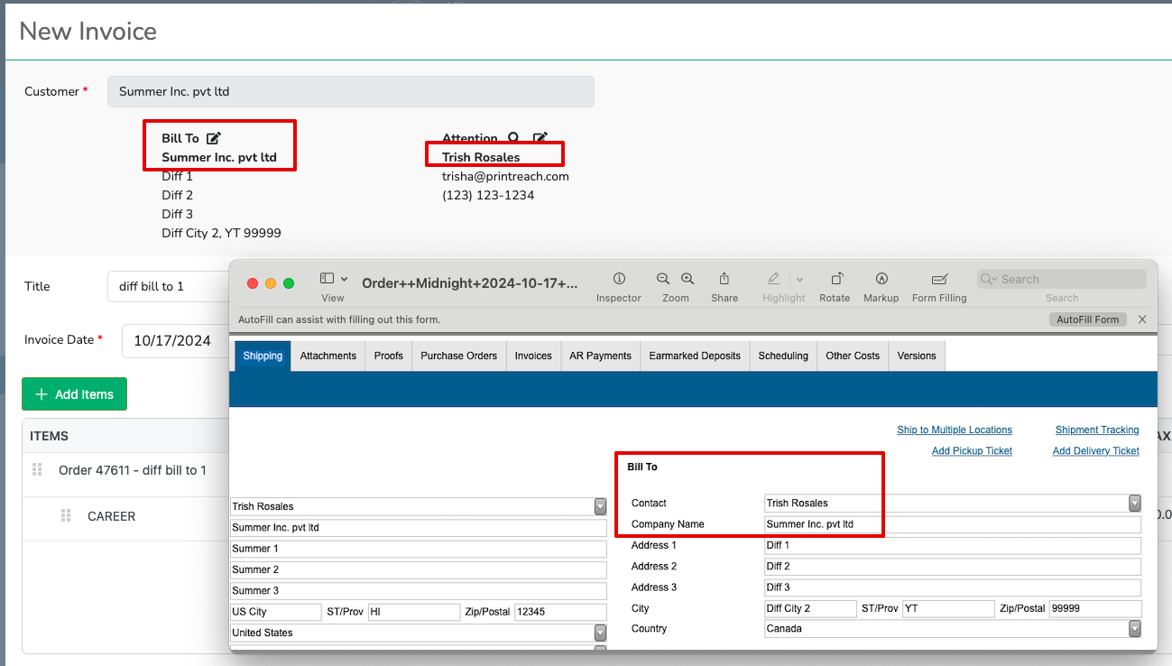Viewport: 1172px width, 666px height.
Task: Click the Invoice Date field
Action: (176, 340)
